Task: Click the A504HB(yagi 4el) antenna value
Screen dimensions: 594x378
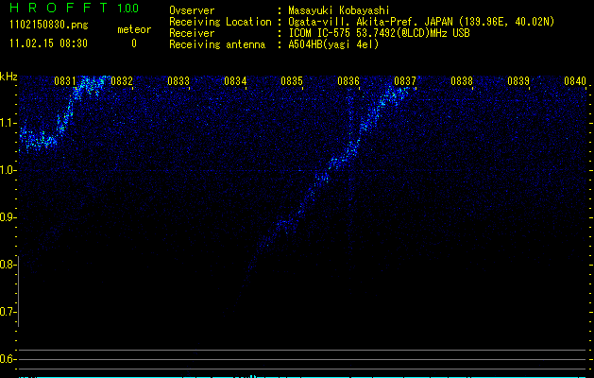Action: click(x=333, y=44)
